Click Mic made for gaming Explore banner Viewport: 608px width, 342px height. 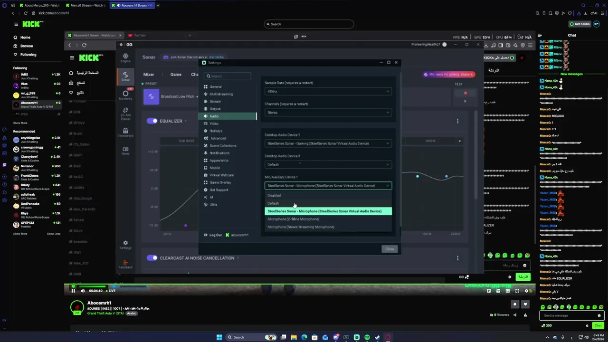pos(449,75)
